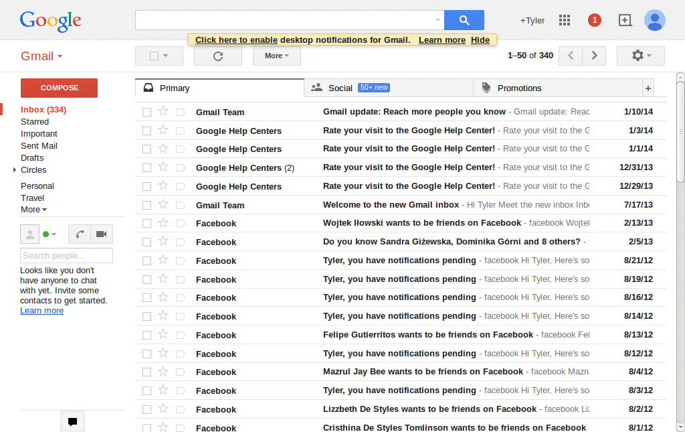The image size is (685, 432).
Task: Open the Important folder
Action: click(x=39, y=134)
